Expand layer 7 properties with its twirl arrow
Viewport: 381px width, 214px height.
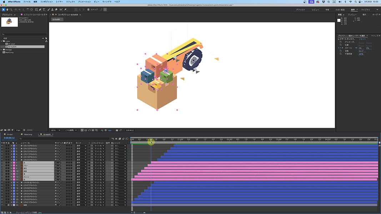pos(11,163)
